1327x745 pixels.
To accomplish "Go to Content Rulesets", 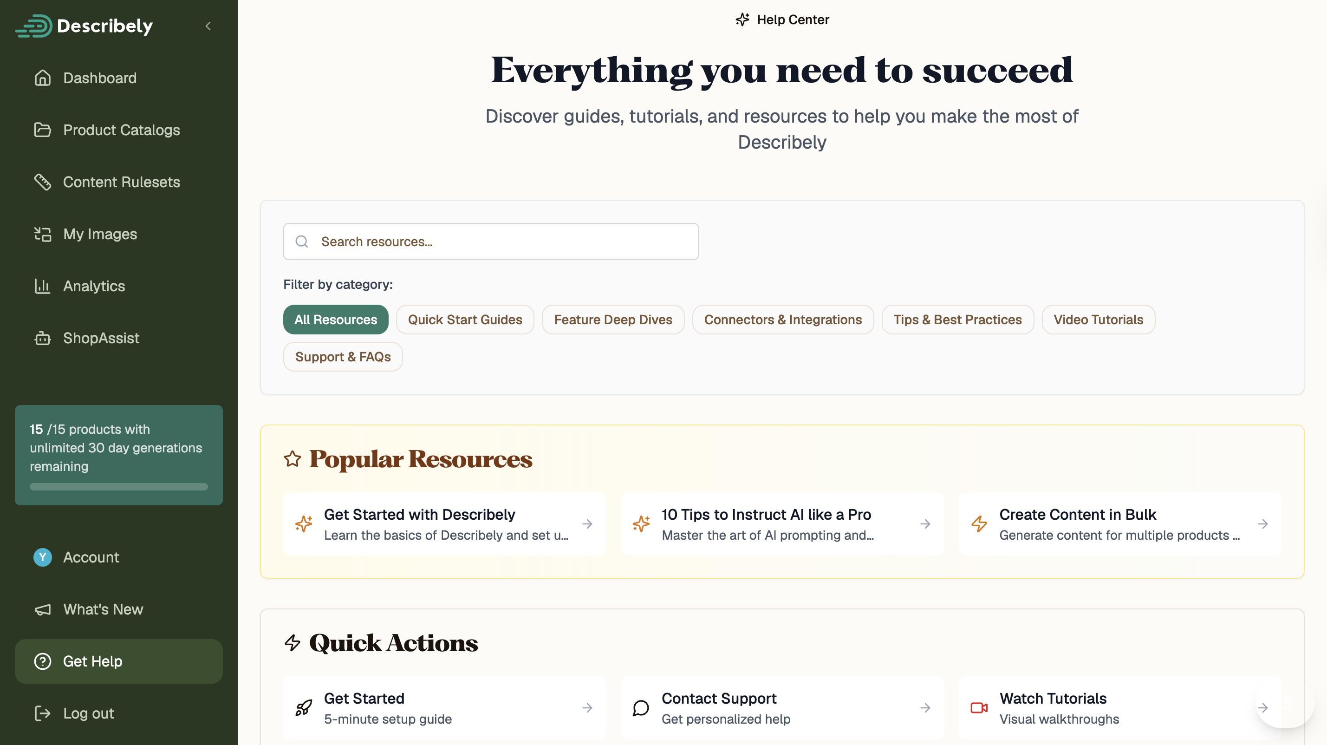I will 118,182.
